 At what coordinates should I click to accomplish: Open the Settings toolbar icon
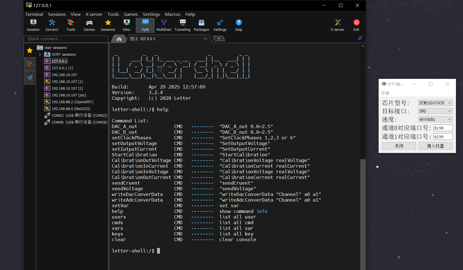pyautogui.click(x=220, y=25)
